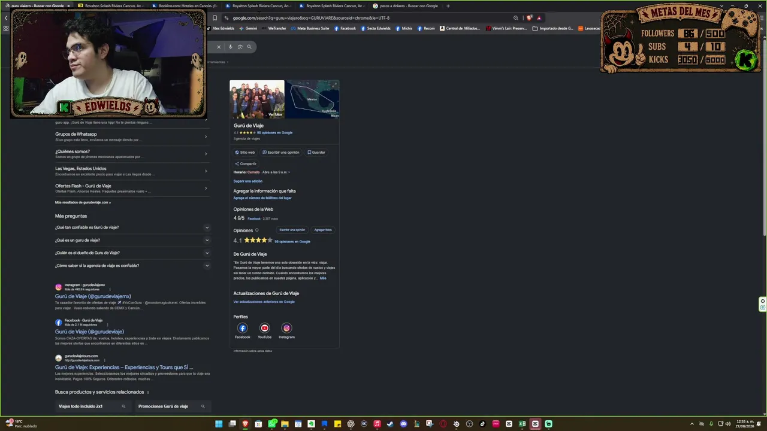
Task: Search related 'Viajes todo incluido 2x1'
Action: click(92, 406)
